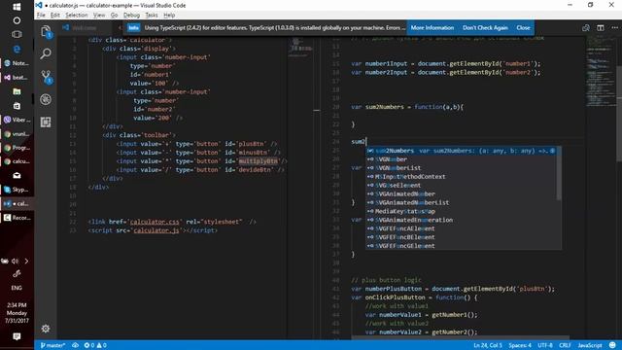
Task: Split the editor using the split icon
Action: pyautogui.click(x=601, y=28)
